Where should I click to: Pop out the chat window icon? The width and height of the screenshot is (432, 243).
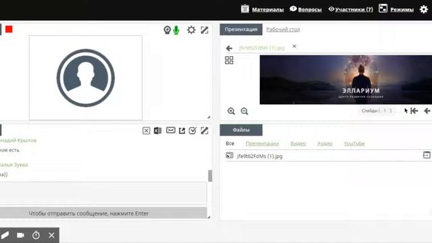(x=182, y=130)
